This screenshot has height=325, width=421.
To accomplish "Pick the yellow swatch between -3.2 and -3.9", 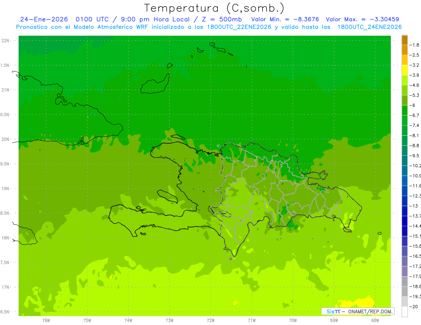I will coord(405,70).
